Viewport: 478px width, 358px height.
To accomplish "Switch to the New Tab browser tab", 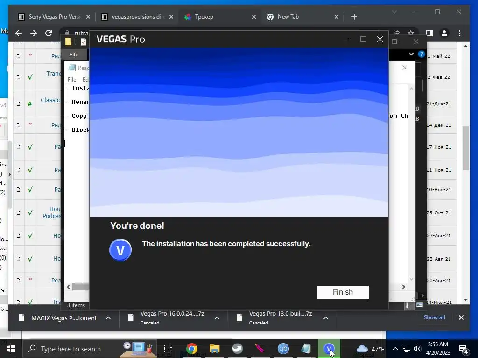I will (x=302, y=17).
